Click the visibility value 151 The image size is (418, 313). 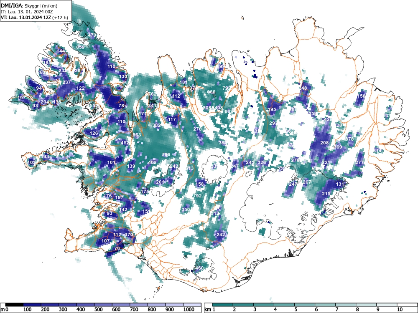tap(146, 211)
